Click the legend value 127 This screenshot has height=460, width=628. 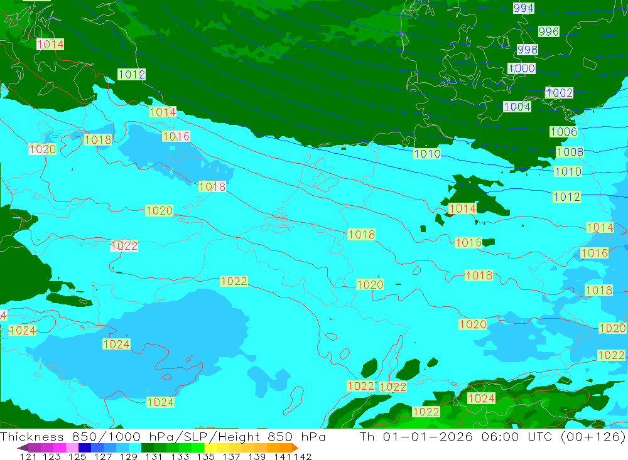pyautogui.click(x=103, y=456)
